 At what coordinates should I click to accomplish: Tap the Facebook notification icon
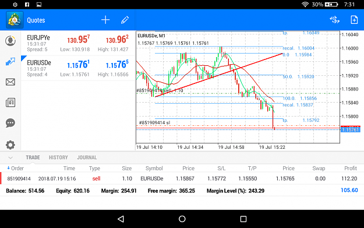tap(27, 5)
